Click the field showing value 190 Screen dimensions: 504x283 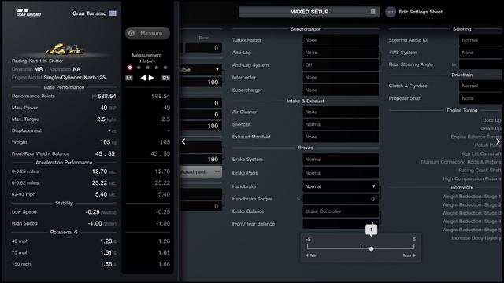click(x=201, y=160)
